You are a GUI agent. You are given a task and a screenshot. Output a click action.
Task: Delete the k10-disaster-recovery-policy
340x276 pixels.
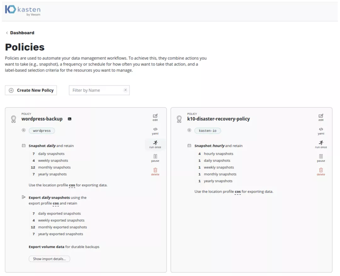(321, 171)
